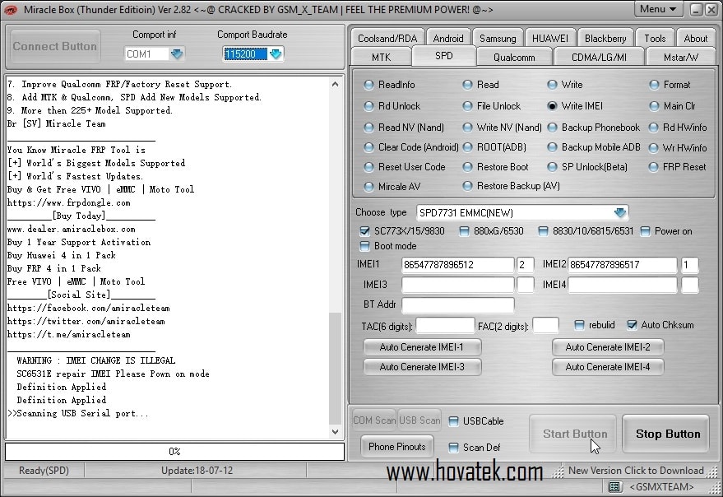Switch to the Samsung tab

tap(498, 39)
